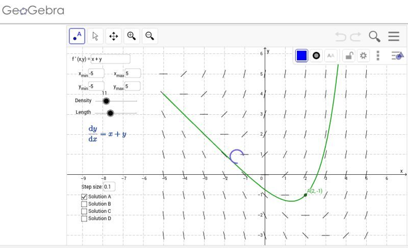Click the blue circular reset arrow
The image size is (408, 248).
point(237,157)
